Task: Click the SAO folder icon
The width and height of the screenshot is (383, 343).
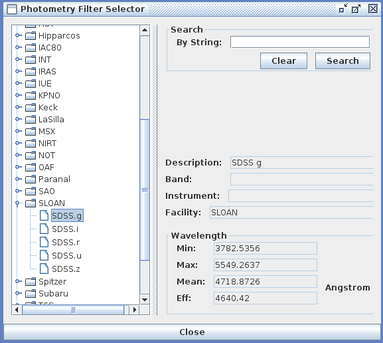Action: click(x=31, y=191)
